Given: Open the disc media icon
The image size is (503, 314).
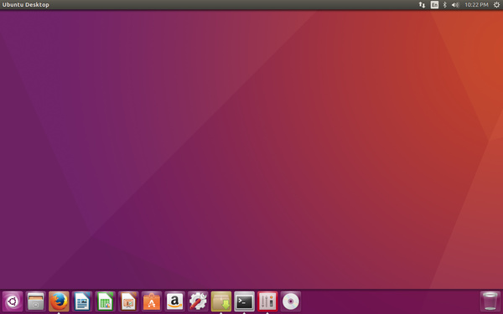Looking at the screenshot, I should 291,301.
